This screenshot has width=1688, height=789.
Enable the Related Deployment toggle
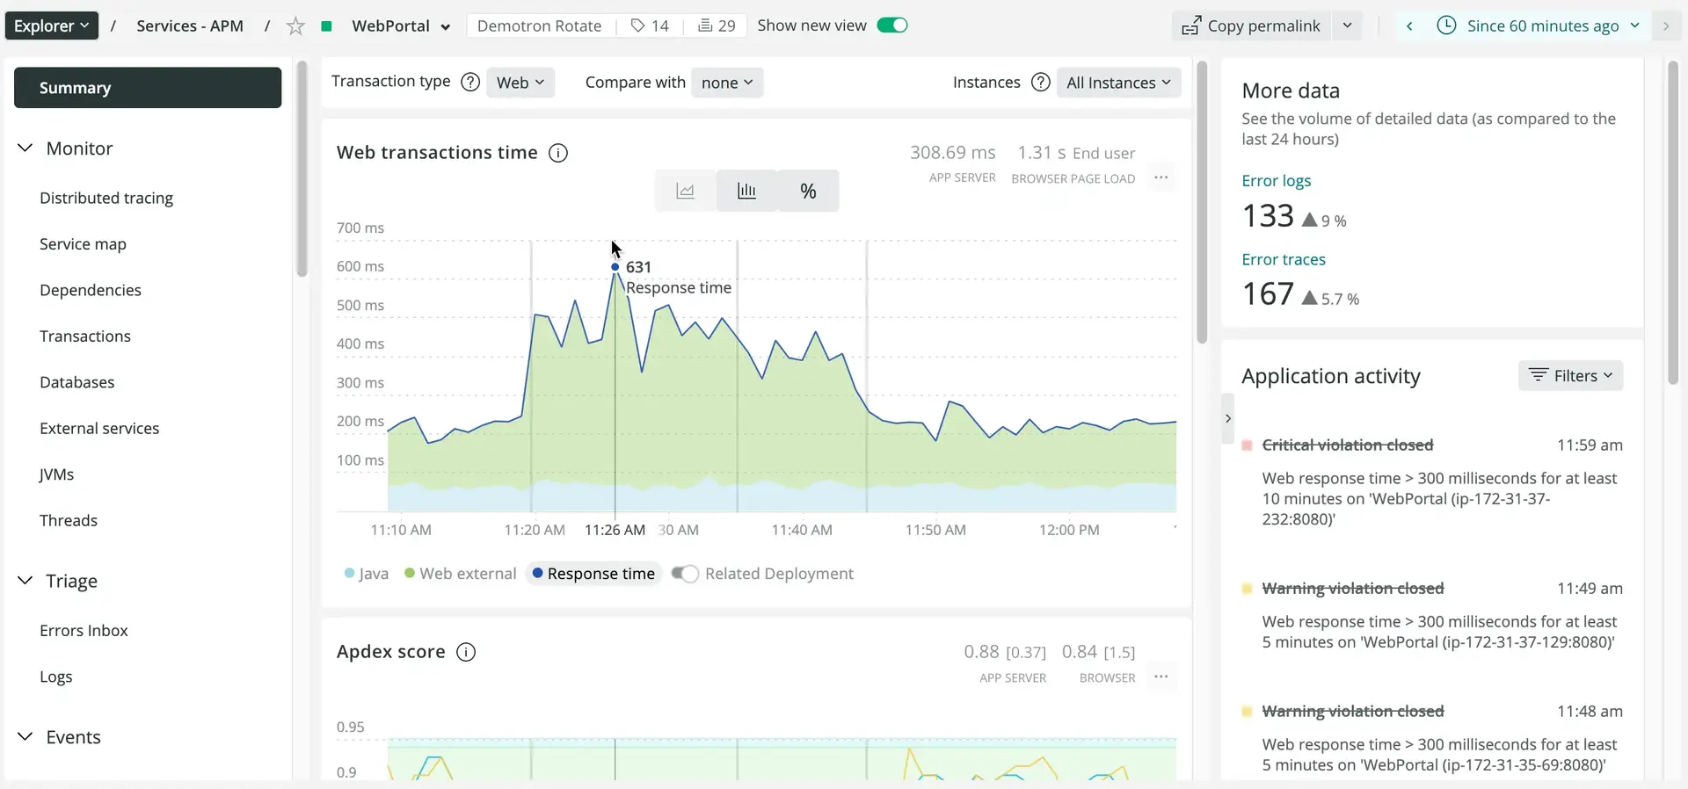(x=685, y=574)
